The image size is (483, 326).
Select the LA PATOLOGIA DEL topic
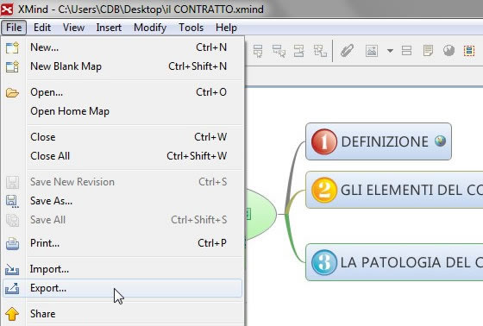point(394,262)
